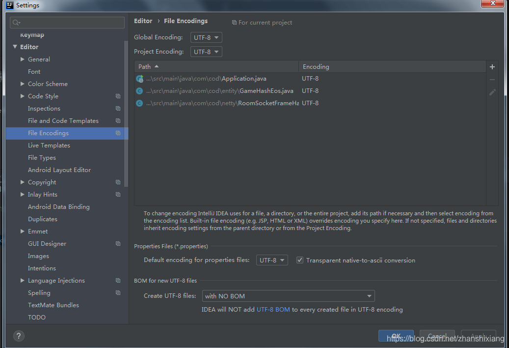
Task: Open the Create UTF-8 files dropdown
Action: (x=288, y=296)
